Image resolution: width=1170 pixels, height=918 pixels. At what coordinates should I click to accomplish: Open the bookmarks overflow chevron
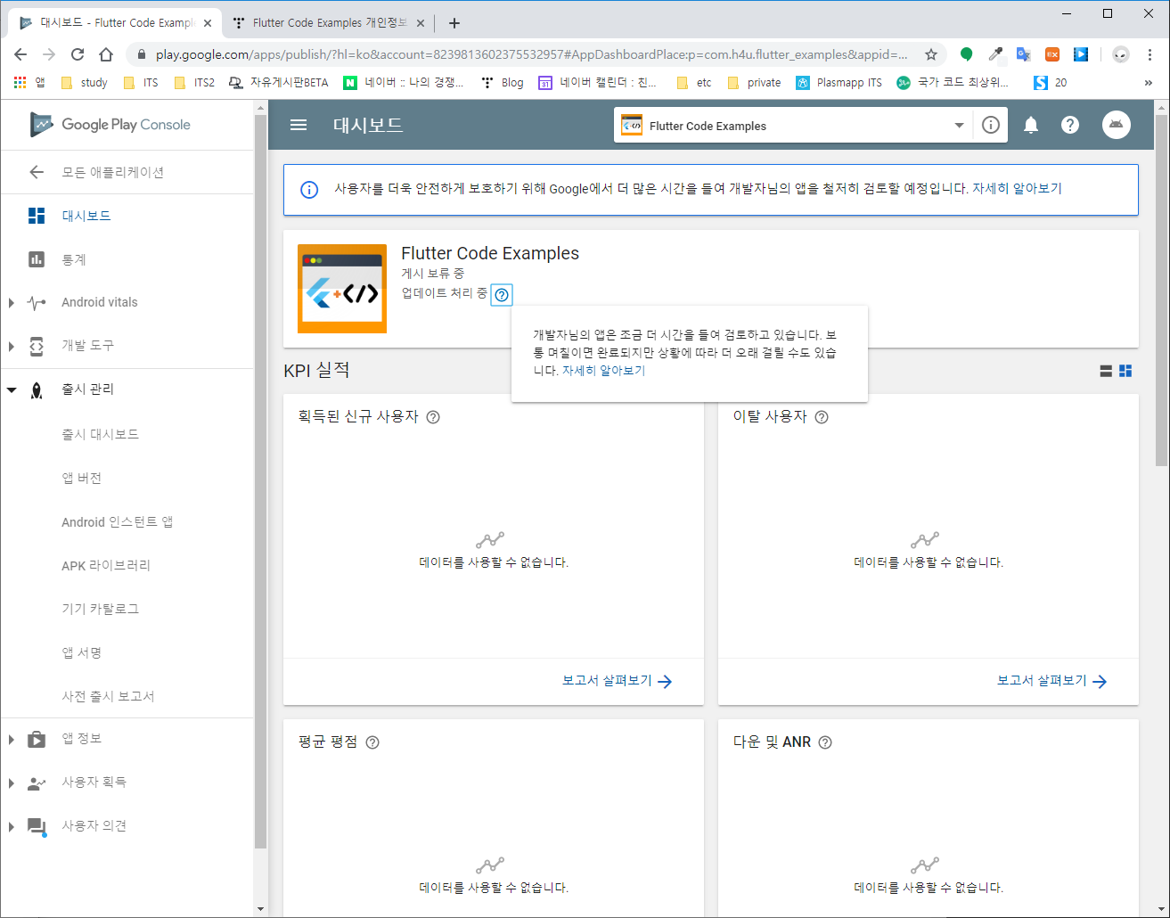coord(1149,83)
